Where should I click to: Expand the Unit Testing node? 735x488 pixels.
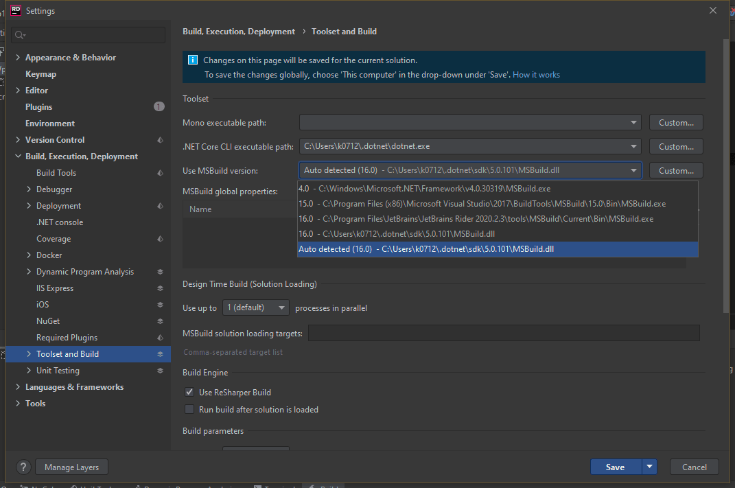click(29, 371)
